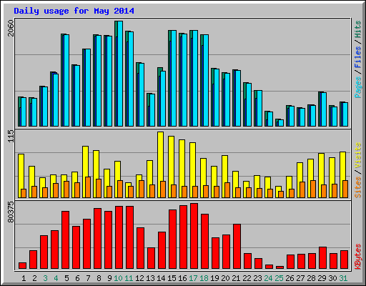The height and width of the screenshot is (286, 366).
Task: Click green weekend day label 17
Action: [x=193, y=278]
